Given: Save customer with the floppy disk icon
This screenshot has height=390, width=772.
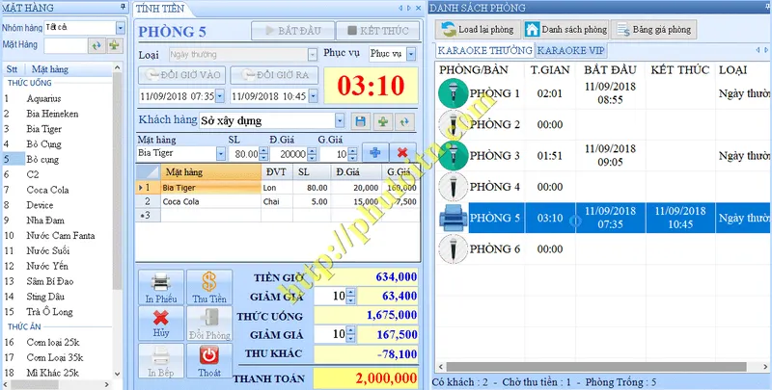Looking at the screenshot, I should [360, 121].
